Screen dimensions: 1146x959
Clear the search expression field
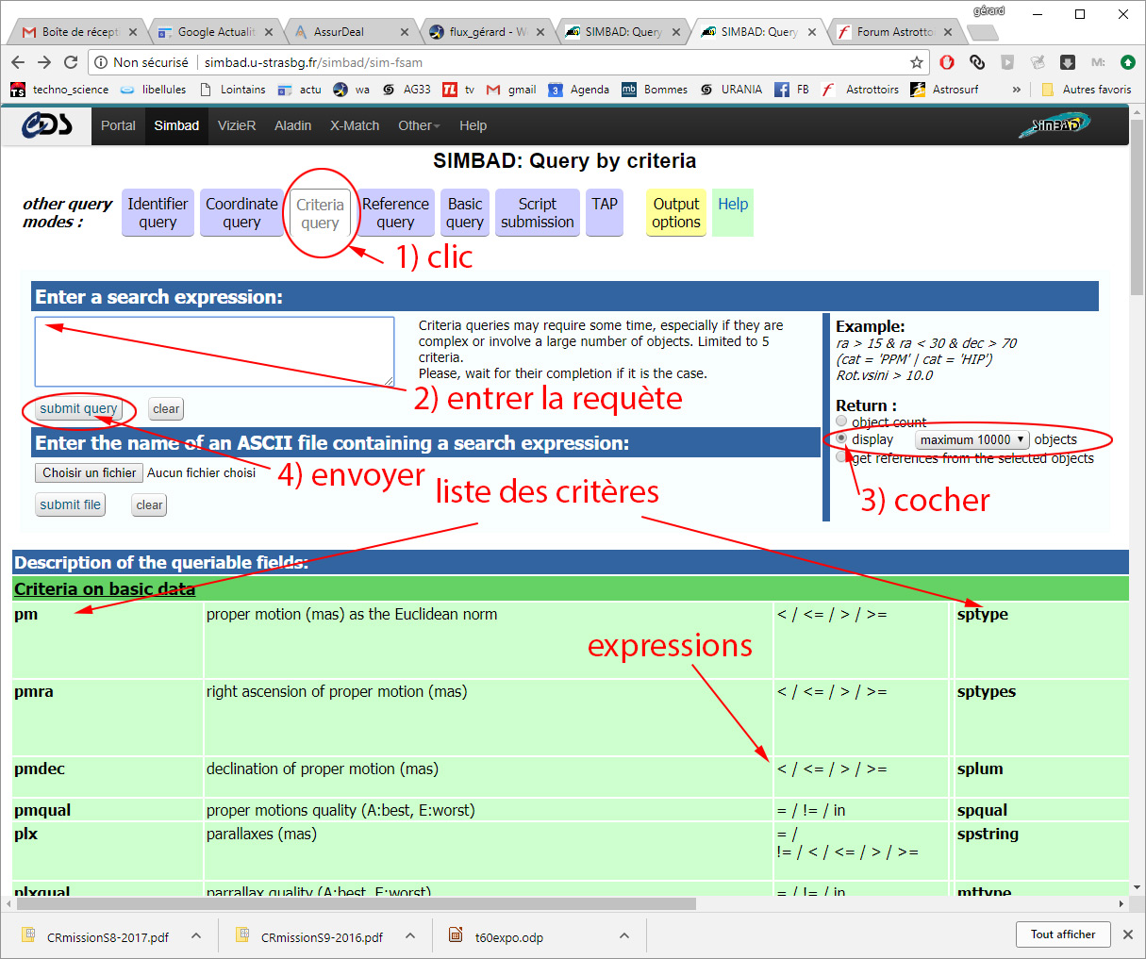[166, 408]
